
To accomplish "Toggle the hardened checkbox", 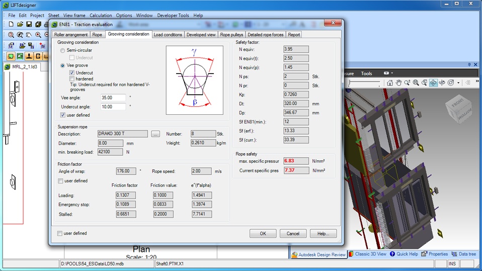I will (72, 79).
